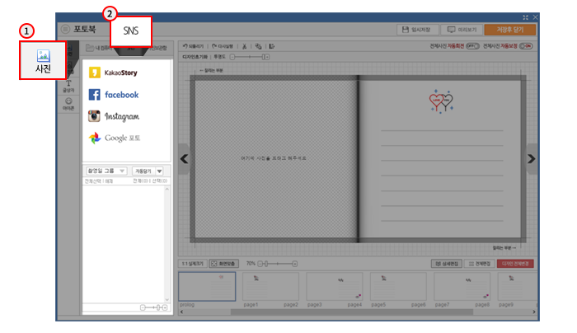Open the 미리보기 preview
This screenshot has height=333, width=577.
pyautogui.click(x=462, y=30)
